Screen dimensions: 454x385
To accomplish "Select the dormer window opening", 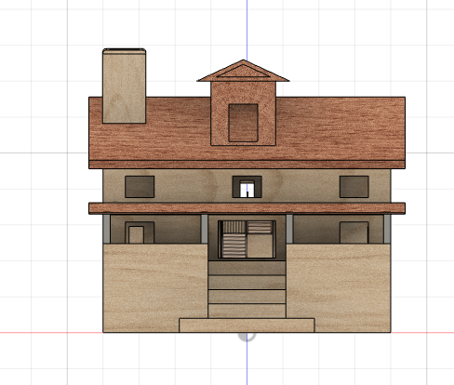I will point(243,123).
